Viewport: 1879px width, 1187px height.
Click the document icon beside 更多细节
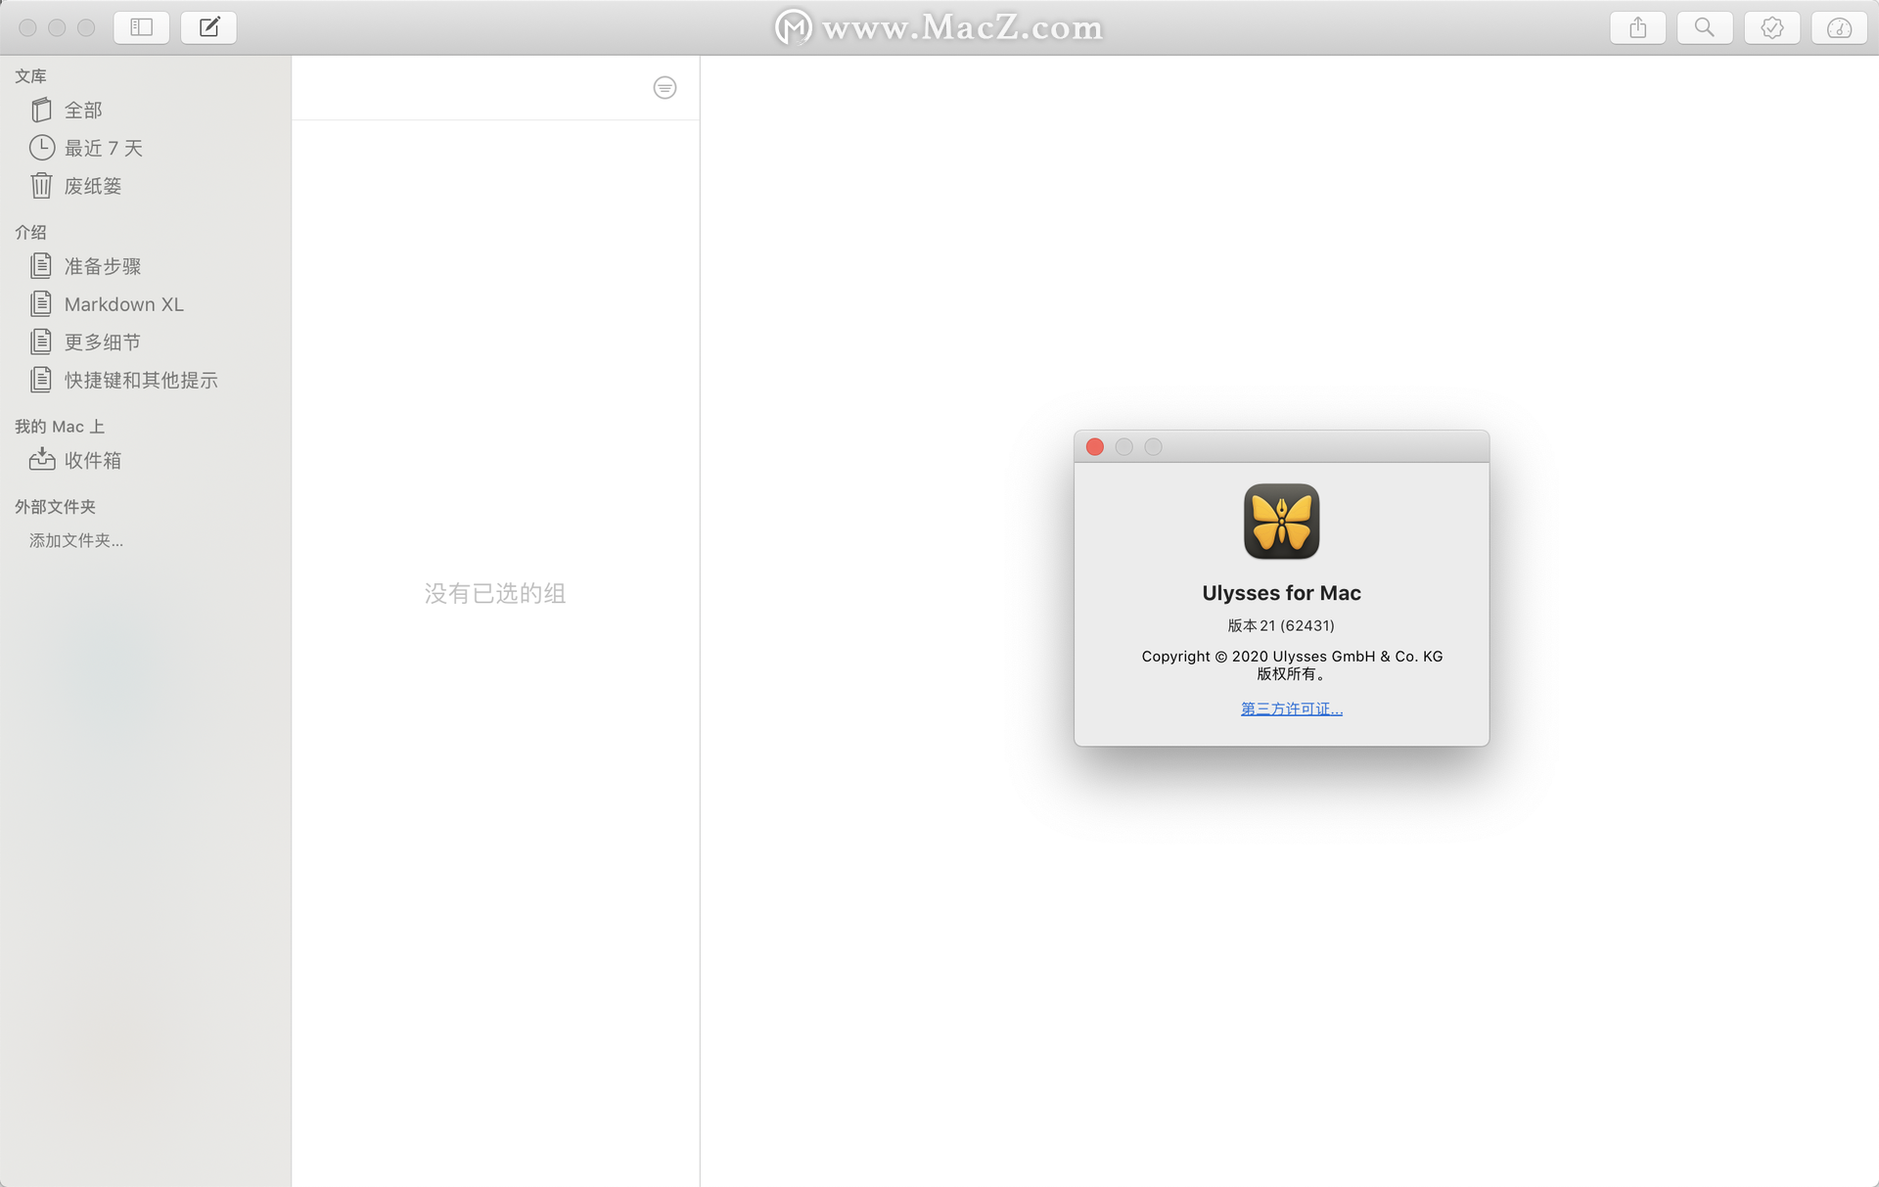click(x=41, y=342)
